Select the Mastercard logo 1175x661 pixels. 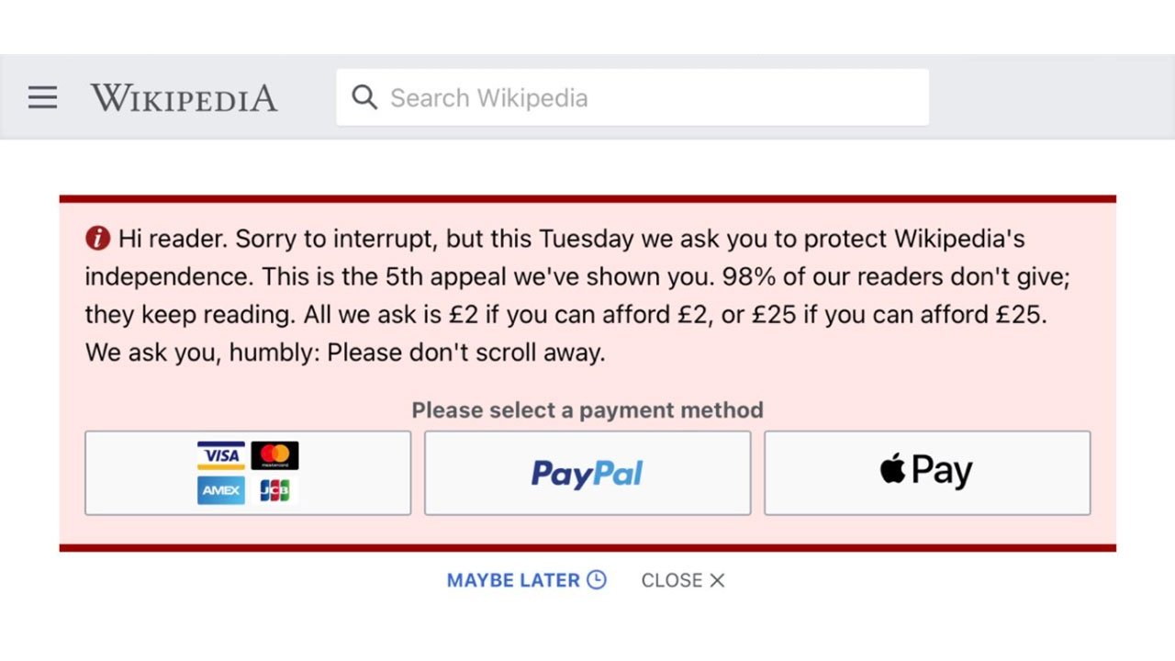tap(274, 455)
